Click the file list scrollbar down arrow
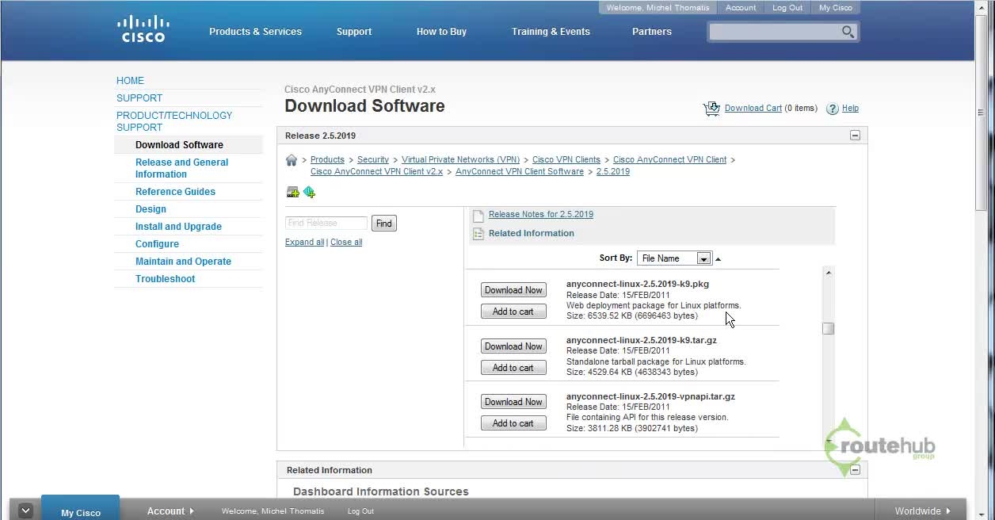This screenshot has height=520, width=995. tap(829, 442)
